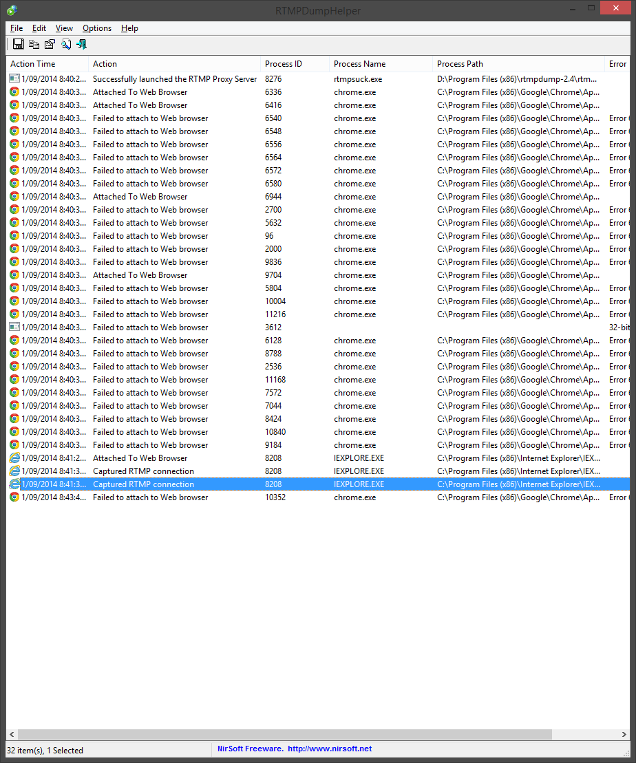Screen dimensions: 636x763
Task: Click process ID 10840 cell
Action: 275,431
